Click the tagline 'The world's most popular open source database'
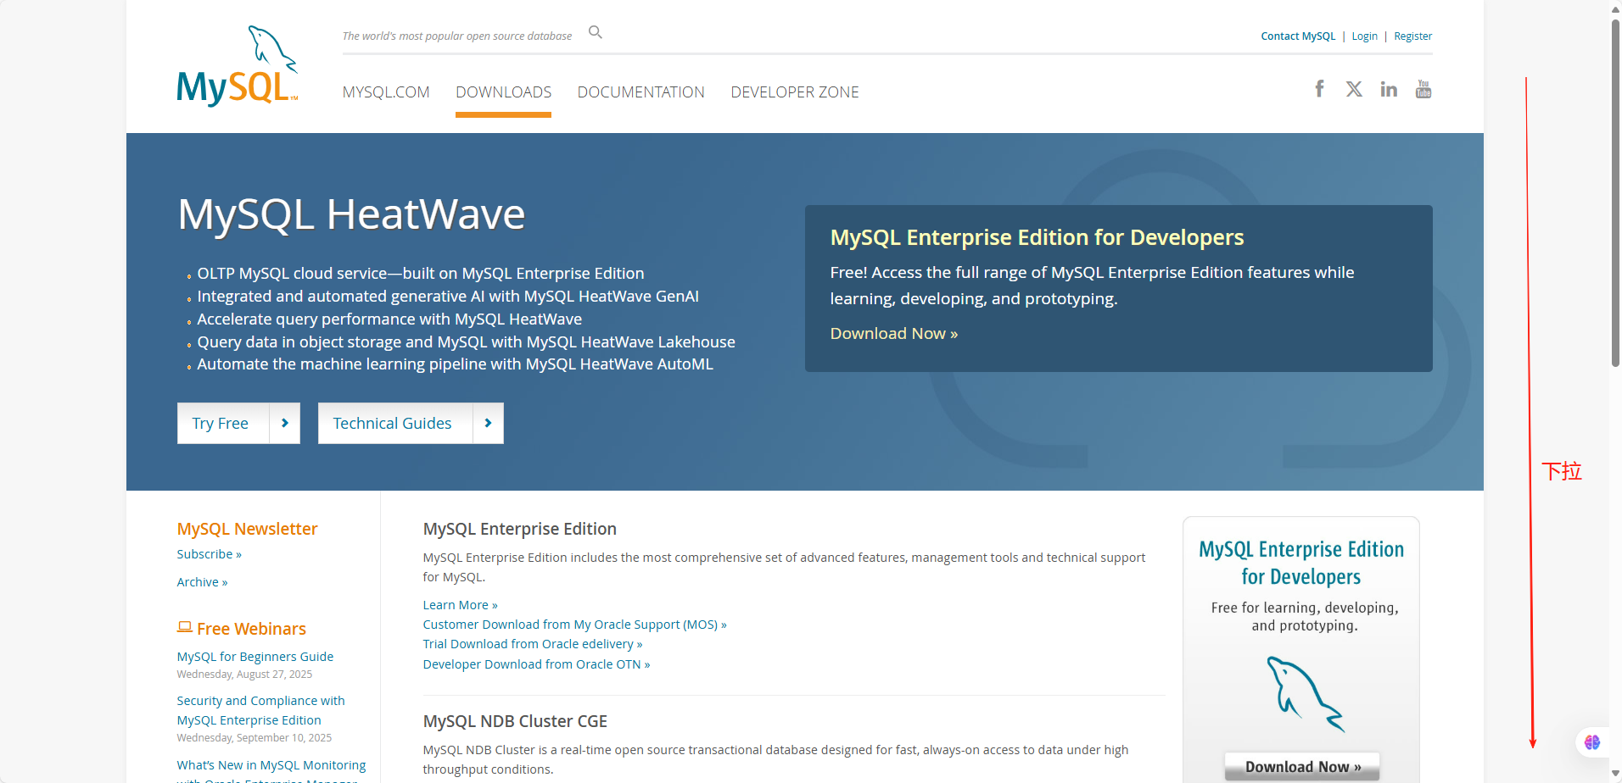The width and height of the screenshot is (1622, 783). tap(456, 36)
